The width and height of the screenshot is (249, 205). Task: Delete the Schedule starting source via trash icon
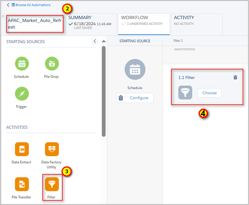coord(121,98)
